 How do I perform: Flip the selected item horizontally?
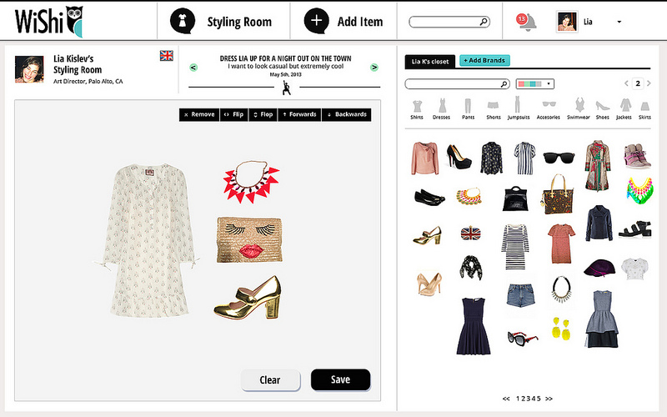tap(233, 114)
